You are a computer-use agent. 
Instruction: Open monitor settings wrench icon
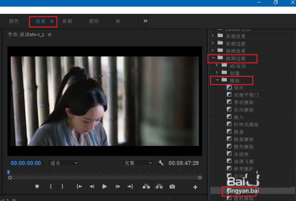[161, 163]
